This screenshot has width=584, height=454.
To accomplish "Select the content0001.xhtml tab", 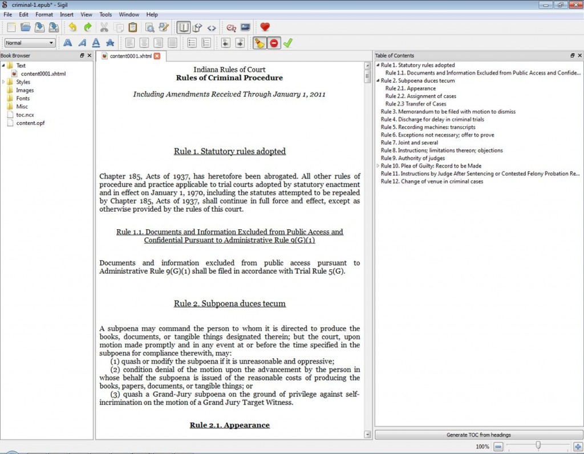I will (x=131, y=56).
